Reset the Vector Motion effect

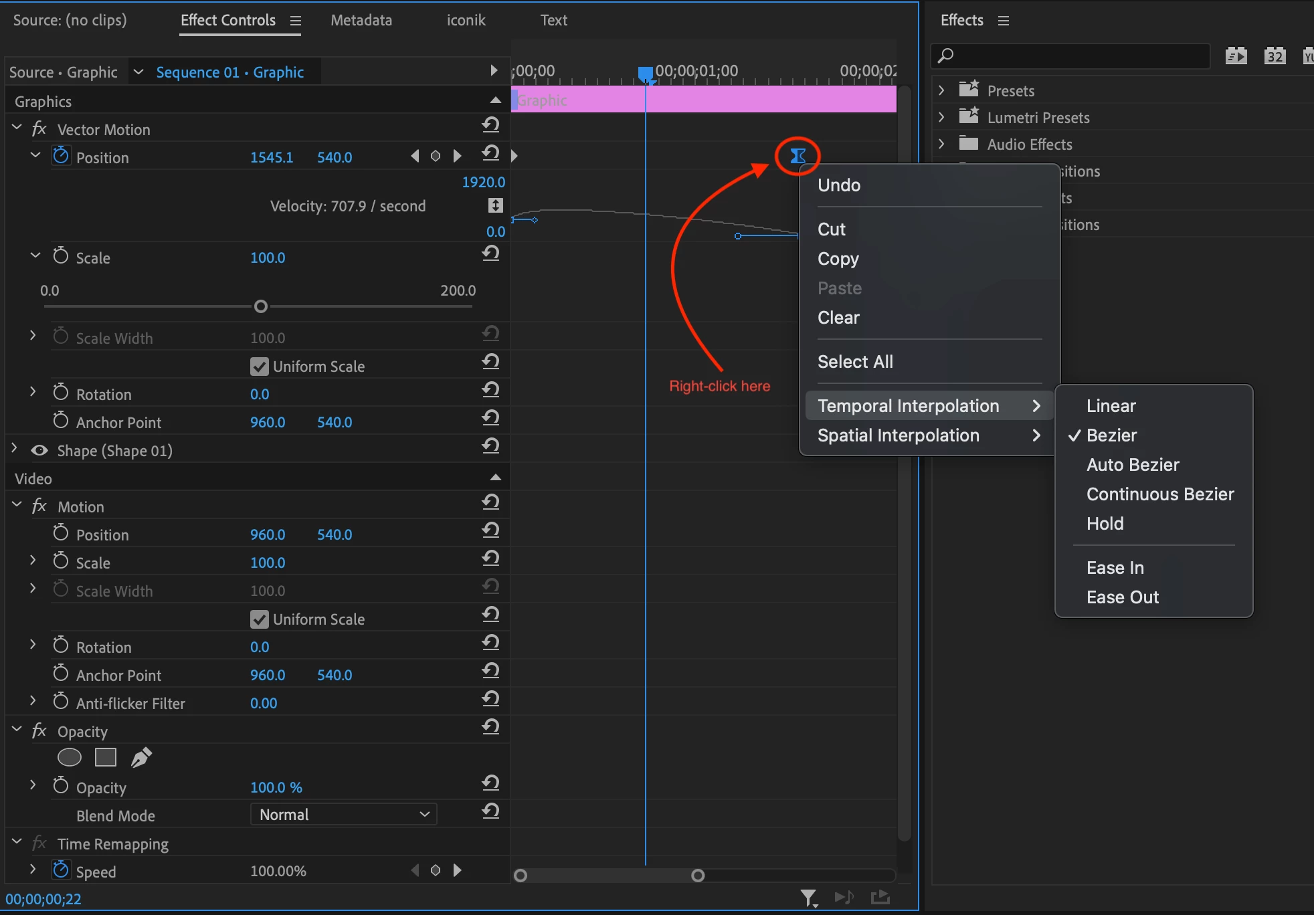point(490,125)
